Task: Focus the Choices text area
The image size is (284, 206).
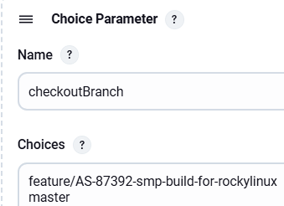Action: (x=151, y=185)
